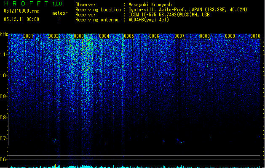The width and height of the screenshot is (265, 168).
Task: Click time marker 0001
Action: (28, 36)
